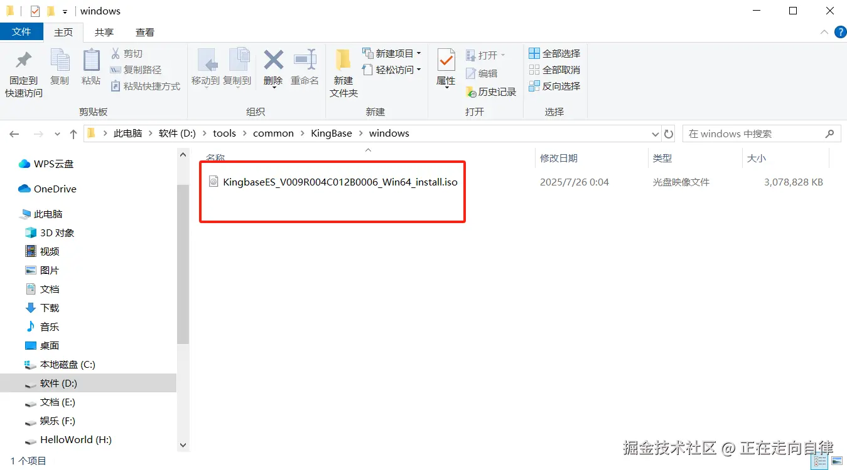Open 轻松访问 dropdown

(x=392, y=70)
